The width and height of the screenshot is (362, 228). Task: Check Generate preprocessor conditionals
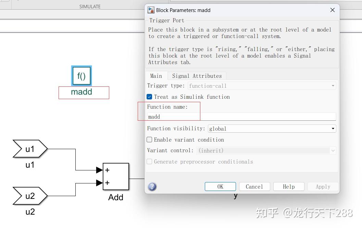tap(149, 161)
